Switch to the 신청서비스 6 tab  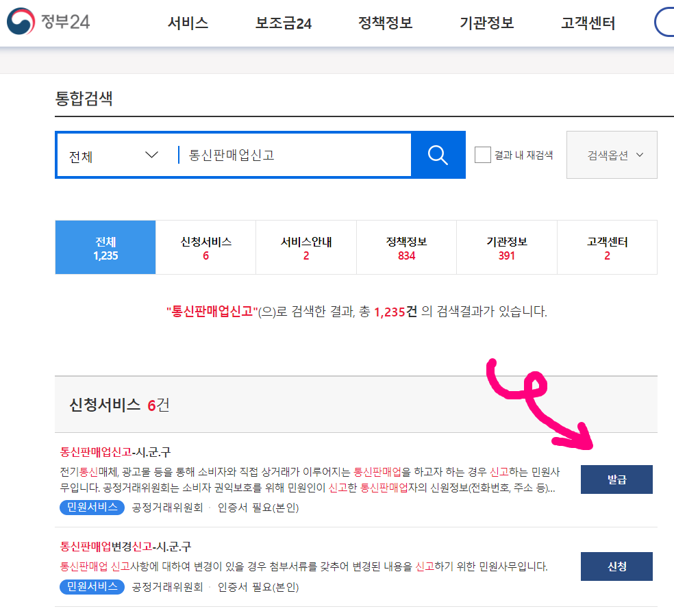tap(206, 248)
